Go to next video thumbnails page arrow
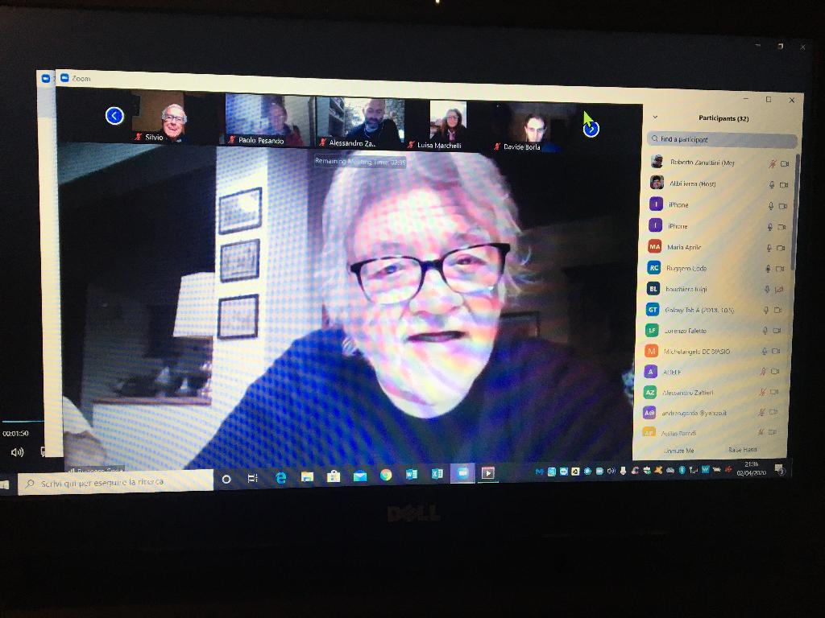825x618 pixels. click(591, 128)
